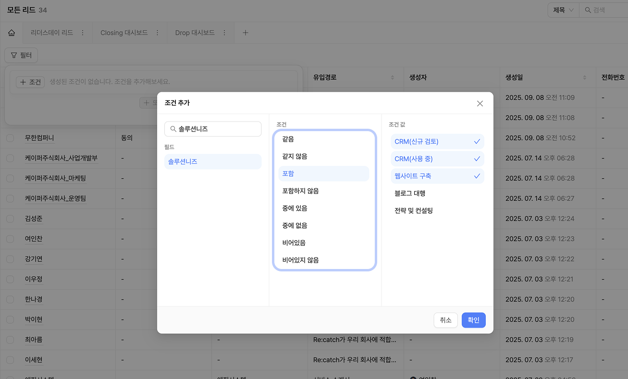
Task: Switch to the 리더스데이 리드 tab
Action: click(51, 33)
